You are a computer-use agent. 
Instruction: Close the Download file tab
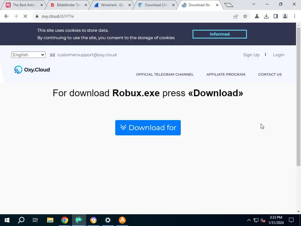point(217,5)
